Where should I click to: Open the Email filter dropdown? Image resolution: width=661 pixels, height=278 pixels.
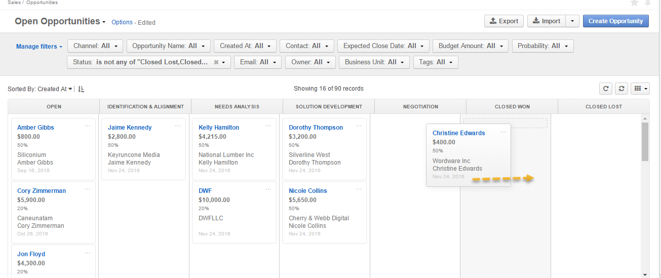[258, 62]
